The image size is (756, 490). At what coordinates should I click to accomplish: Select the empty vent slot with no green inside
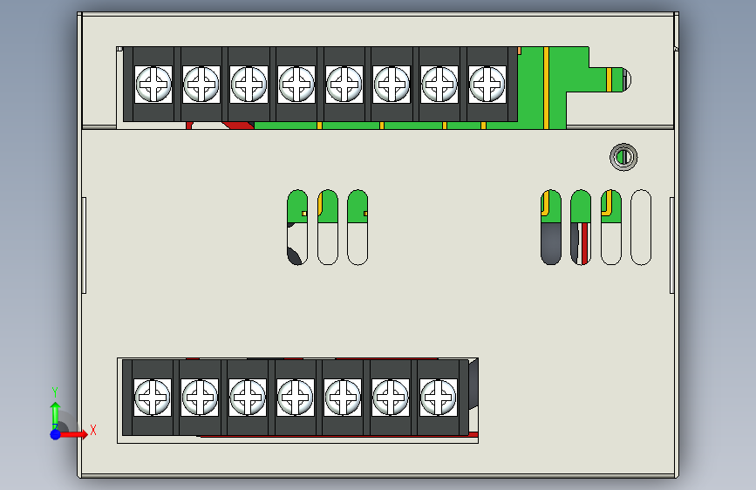[641, 228]
